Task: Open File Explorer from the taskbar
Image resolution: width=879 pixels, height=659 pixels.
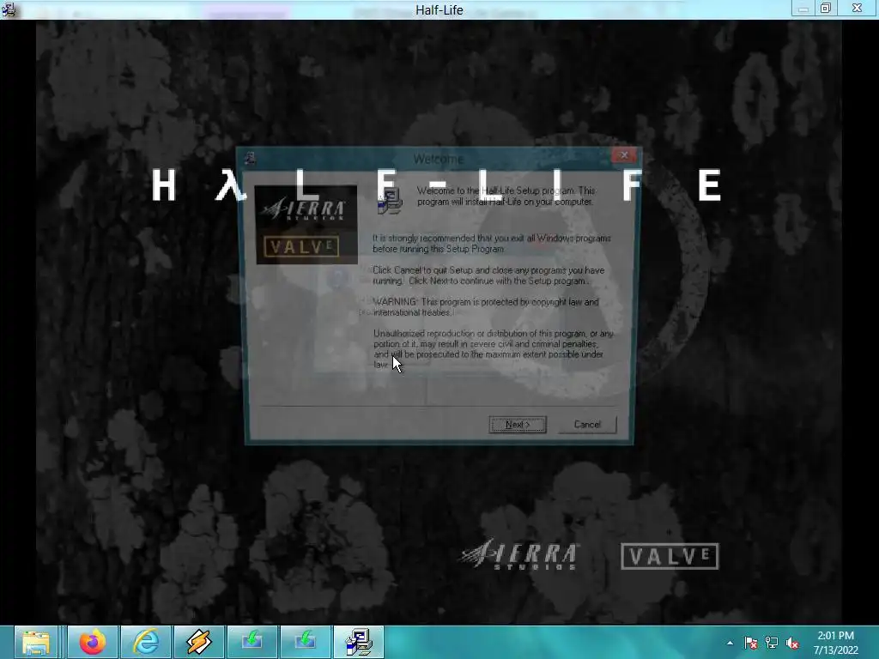Action: [36, 642]
